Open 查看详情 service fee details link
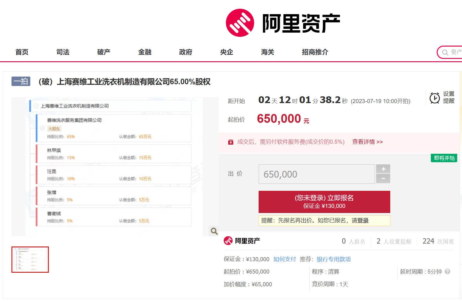The image size is (462, 301). [367, 142]
